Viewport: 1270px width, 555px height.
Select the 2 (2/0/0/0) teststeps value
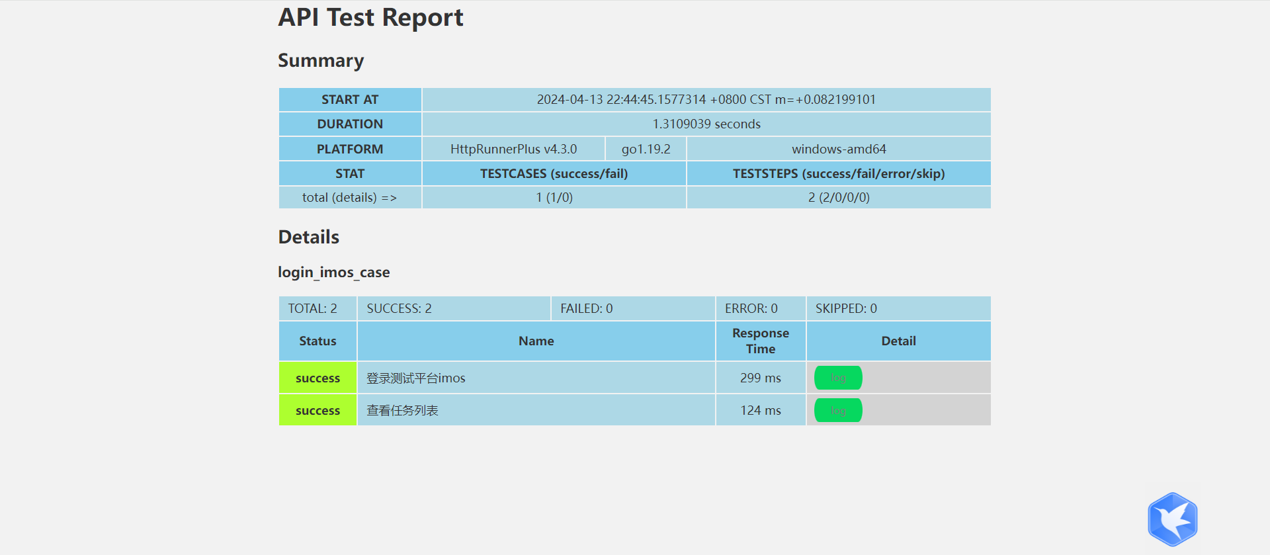(x=839, y=197)
